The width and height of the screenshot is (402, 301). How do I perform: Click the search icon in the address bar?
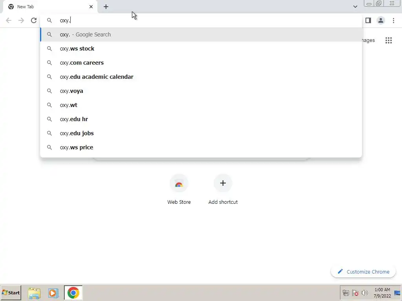point(49,20)
